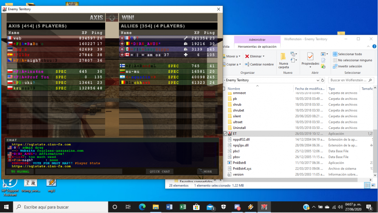The height and width of the screenshot is (213, 378).
Task: Select the silent folder
Action: tap(237, 116)
